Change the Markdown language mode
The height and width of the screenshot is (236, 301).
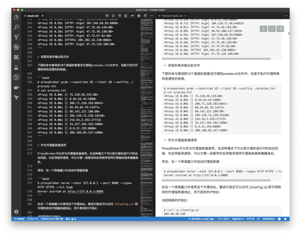point(269,219)
